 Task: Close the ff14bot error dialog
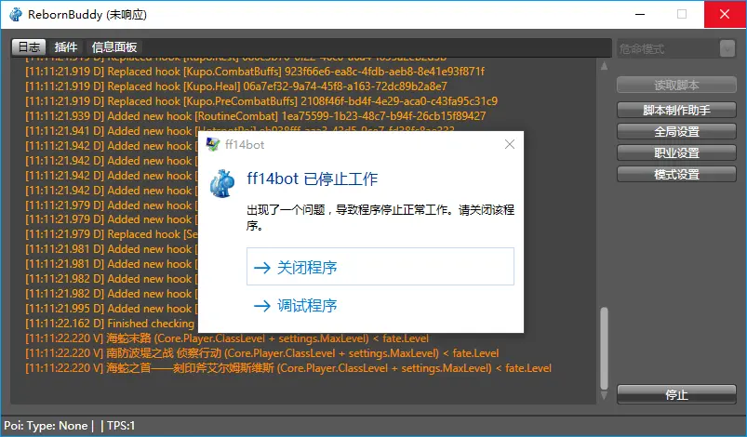click(x=509, y=144)
